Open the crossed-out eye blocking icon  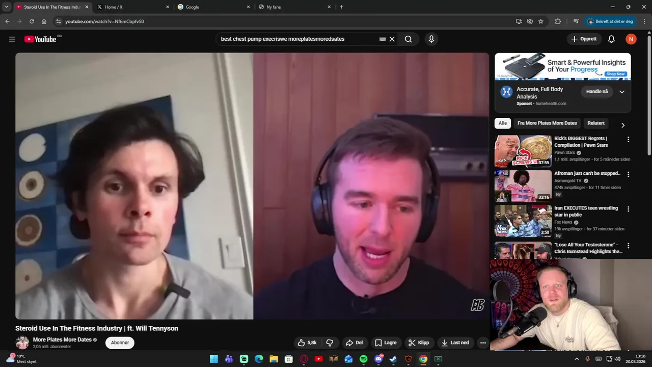click(x=530, y=21)
